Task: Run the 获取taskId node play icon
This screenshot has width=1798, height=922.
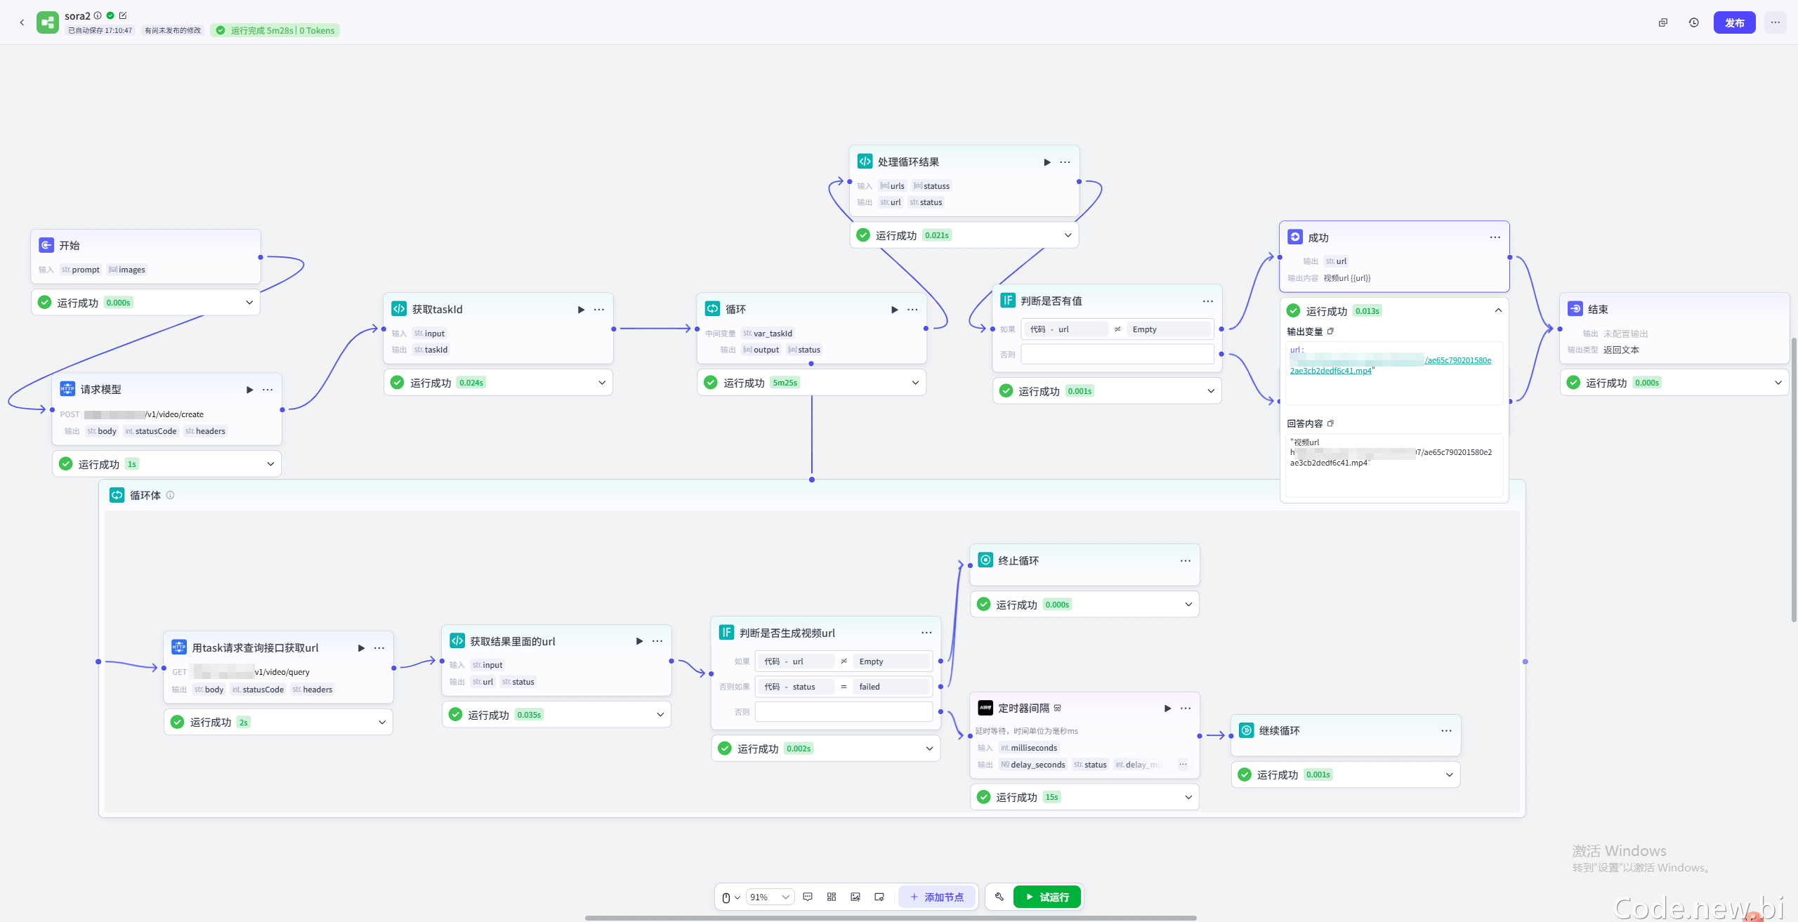Action: coord(581,310)
